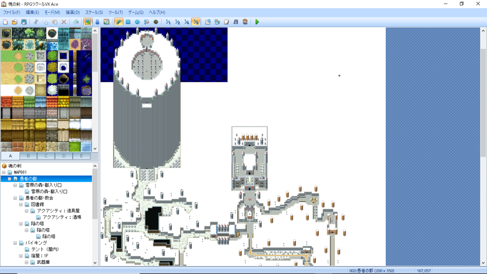This screenshot has height=274, width=487.
Task: Select the Pencil drawing tool
Action: pyautogui.click(x=119, y=22)
